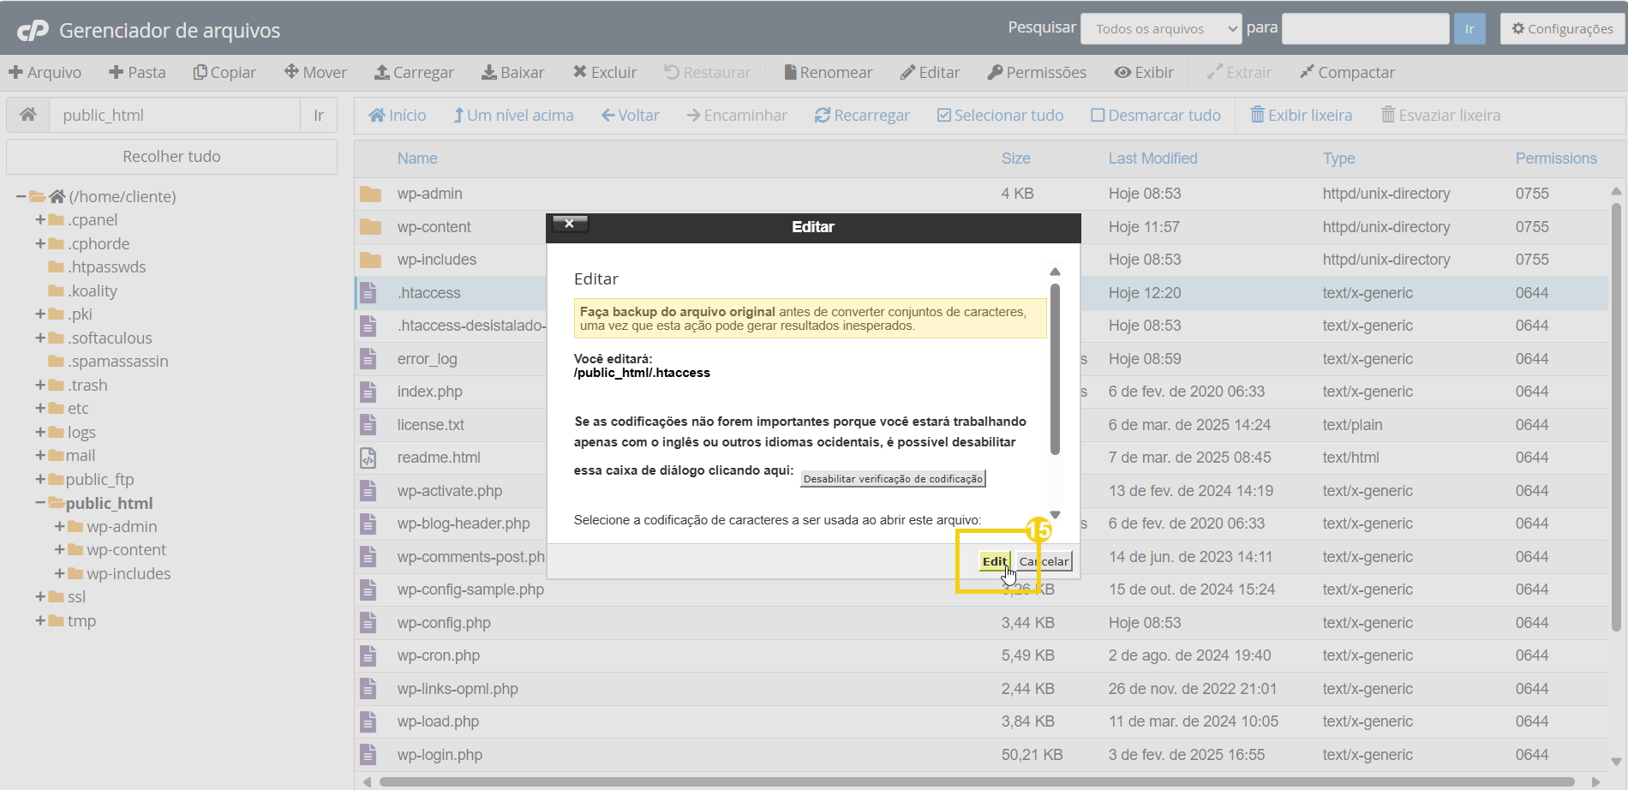Expand the ssl tree folder
This screenshot has height=790, width=1628.
click(40, 597)
